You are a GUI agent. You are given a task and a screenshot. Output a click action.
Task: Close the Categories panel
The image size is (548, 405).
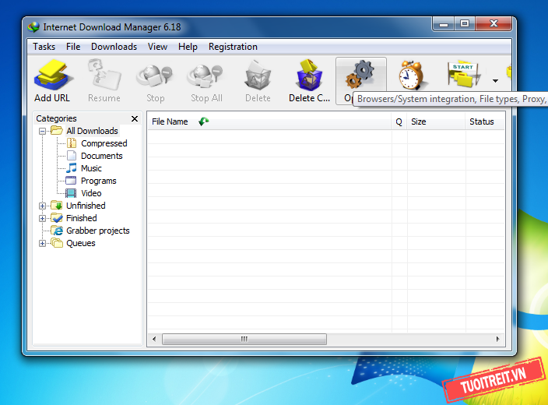(x=135, y=119)
